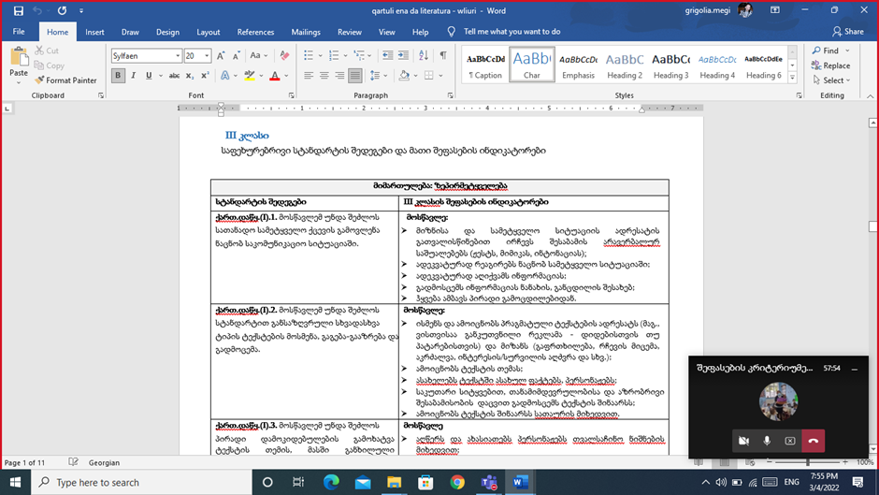Open the Borders dropdown arrow
Screen dimensions: 879x495
point(441,75)
